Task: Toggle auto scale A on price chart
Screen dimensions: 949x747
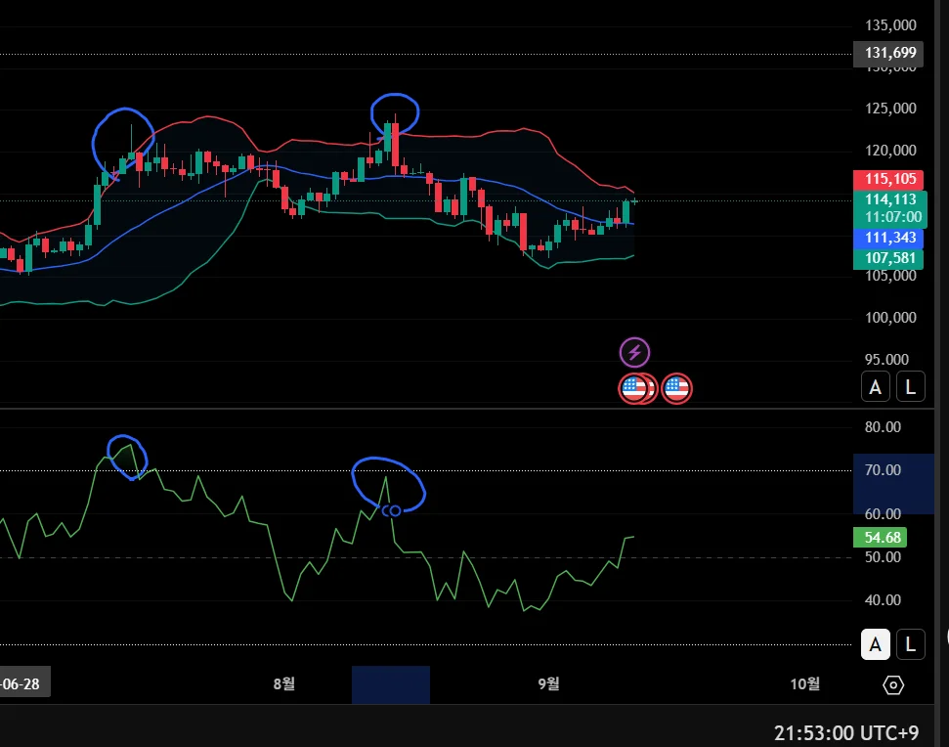Action: tap(875, 387)
